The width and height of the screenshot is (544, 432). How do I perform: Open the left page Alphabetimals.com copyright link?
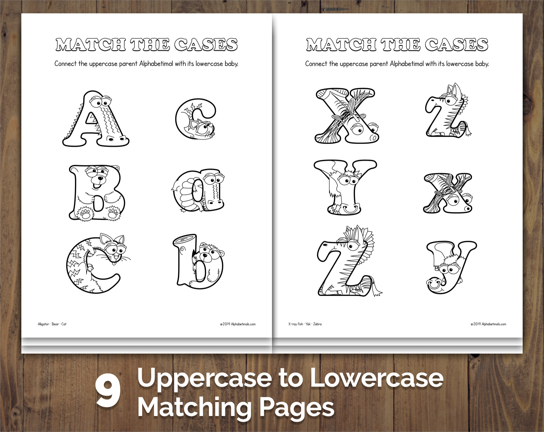point(238,324)
